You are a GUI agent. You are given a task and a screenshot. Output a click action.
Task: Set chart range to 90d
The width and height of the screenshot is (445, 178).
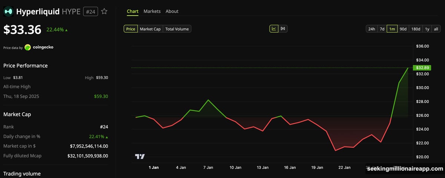pos(403,29)
